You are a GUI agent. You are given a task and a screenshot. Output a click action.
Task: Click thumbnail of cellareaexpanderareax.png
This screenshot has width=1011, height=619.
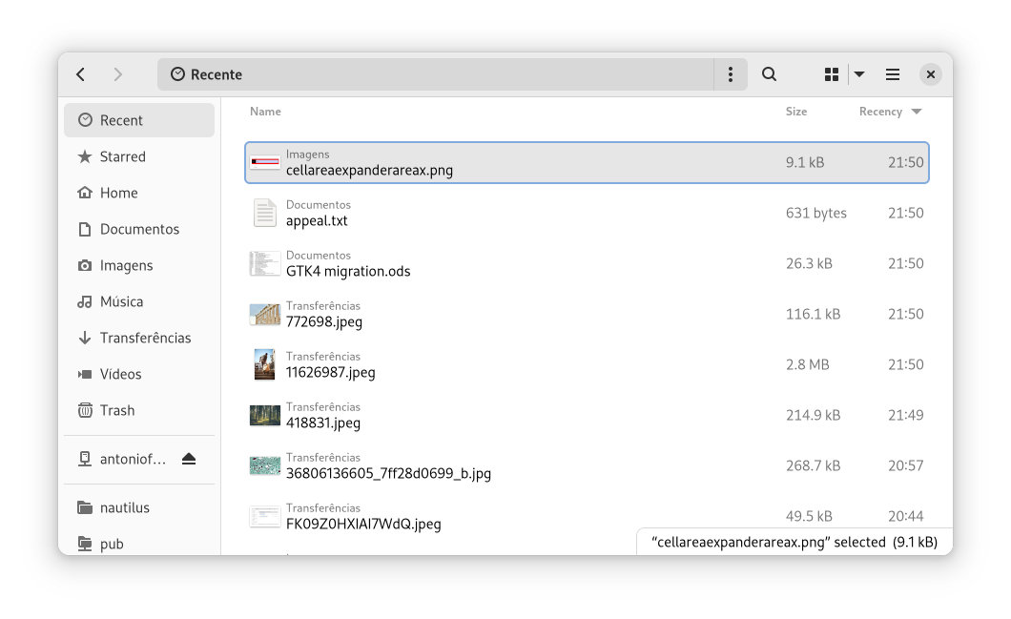click(265, 162)
